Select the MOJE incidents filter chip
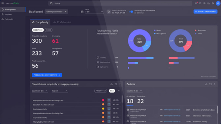 48,30
